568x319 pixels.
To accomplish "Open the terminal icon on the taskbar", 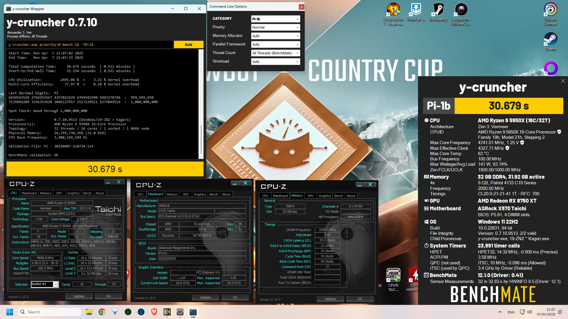I will coord(193,312).
